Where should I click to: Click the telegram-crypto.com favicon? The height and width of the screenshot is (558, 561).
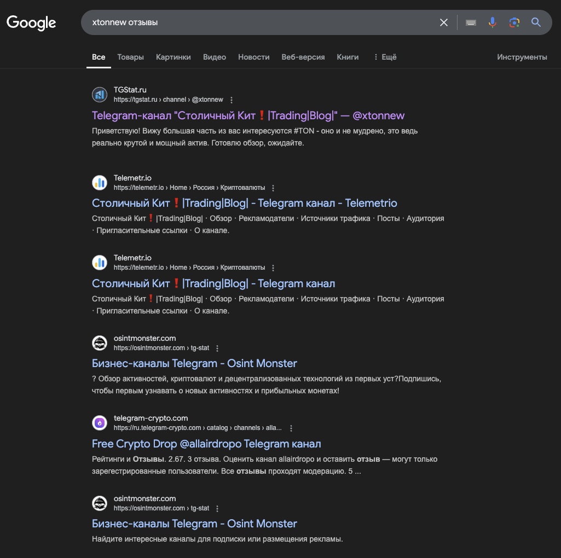point(100,423)
